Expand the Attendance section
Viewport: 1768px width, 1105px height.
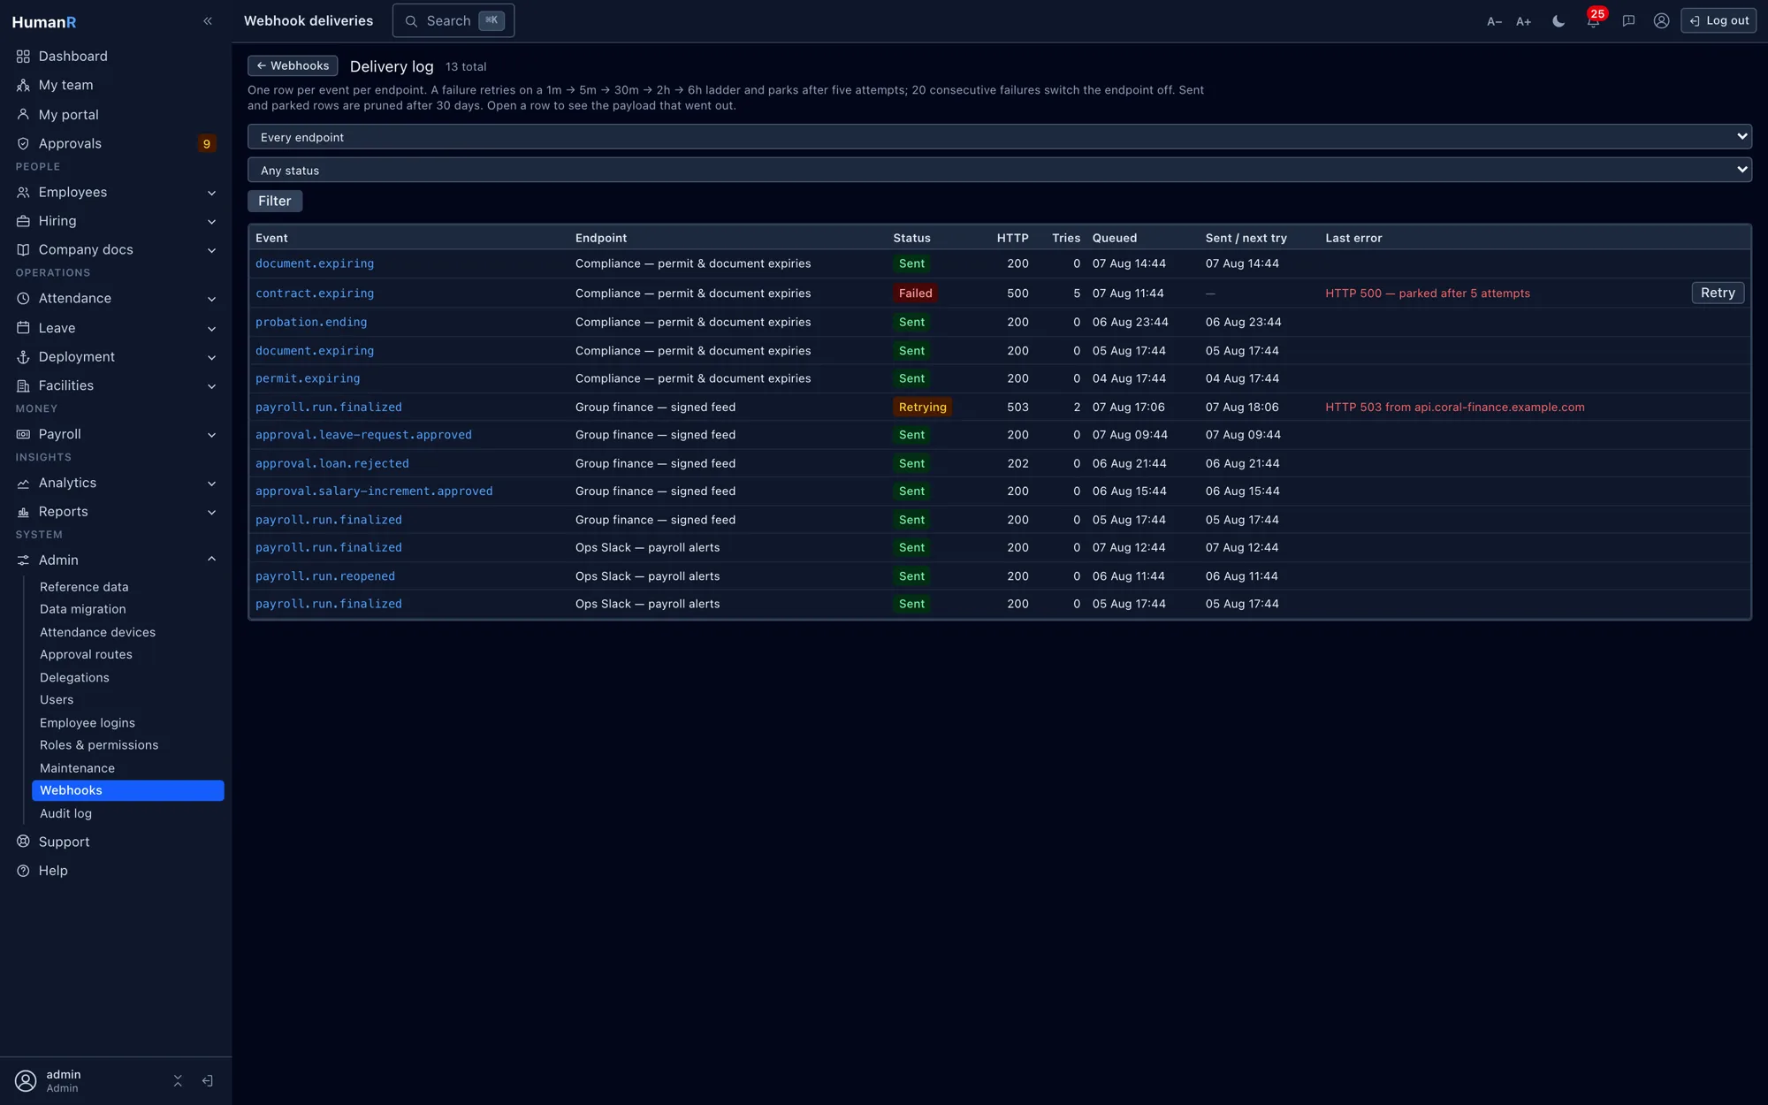116,299
